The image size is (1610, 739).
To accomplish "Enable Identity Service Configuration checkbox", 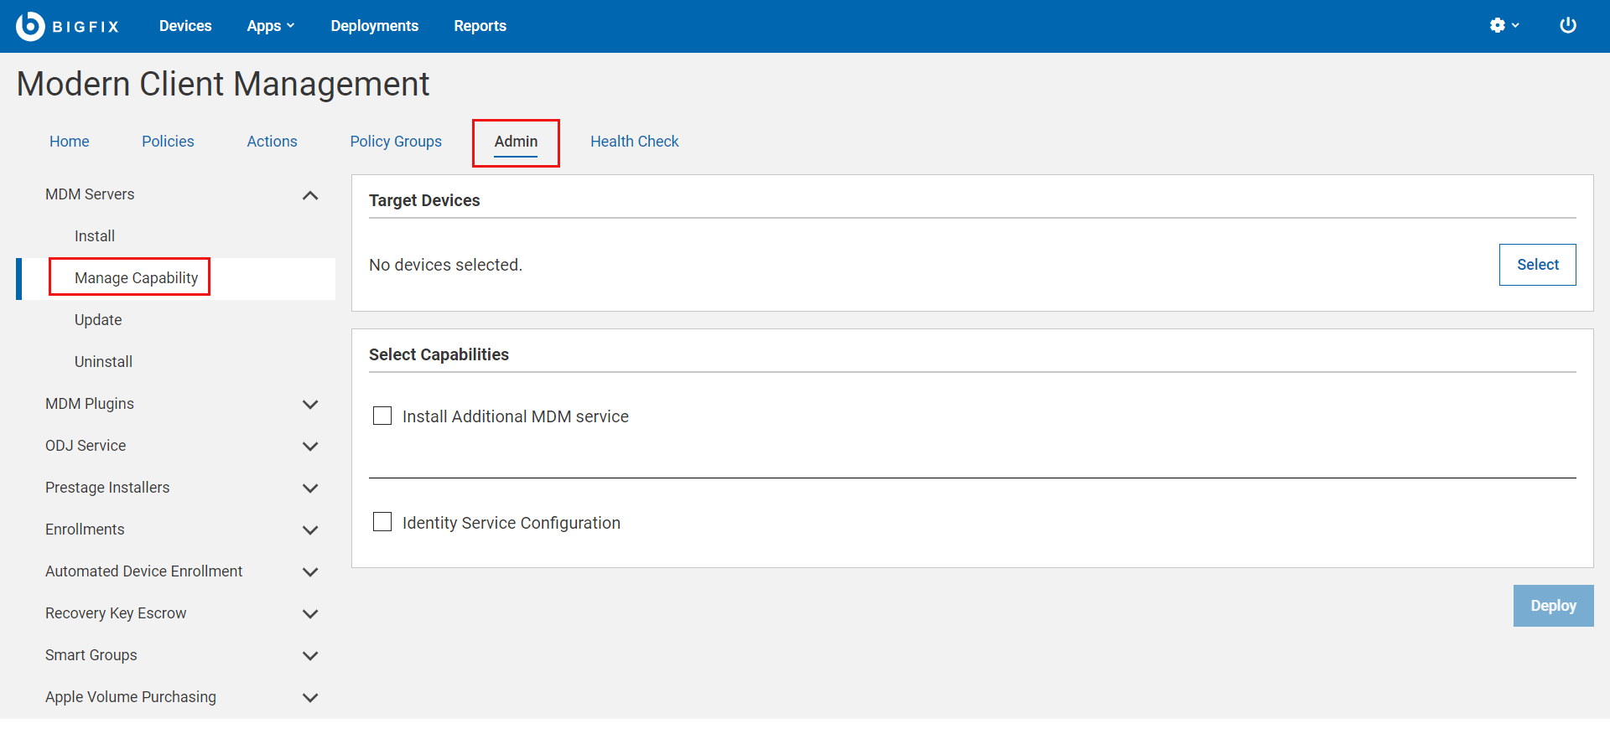I will (382, 523).
